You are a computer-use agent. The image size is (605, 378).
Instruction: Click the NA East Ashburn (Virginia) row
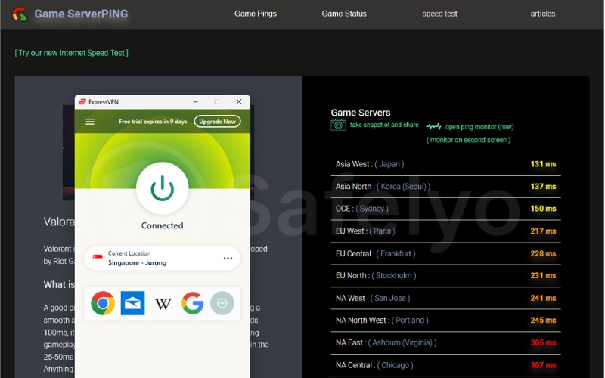(445, 342)
